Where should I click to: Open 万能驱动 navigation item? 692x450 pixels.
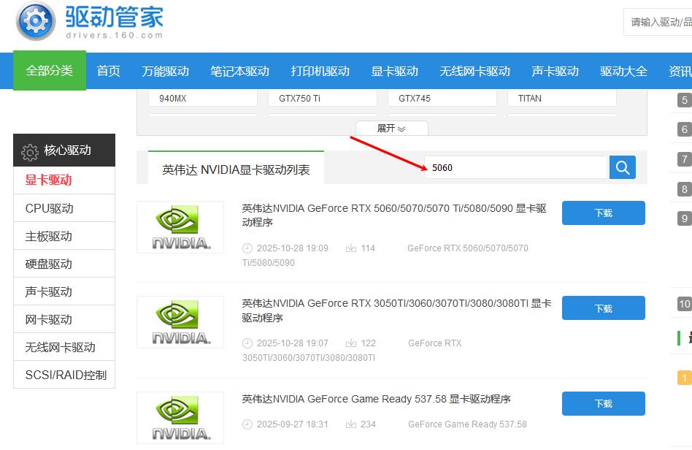tap(166, 71)
